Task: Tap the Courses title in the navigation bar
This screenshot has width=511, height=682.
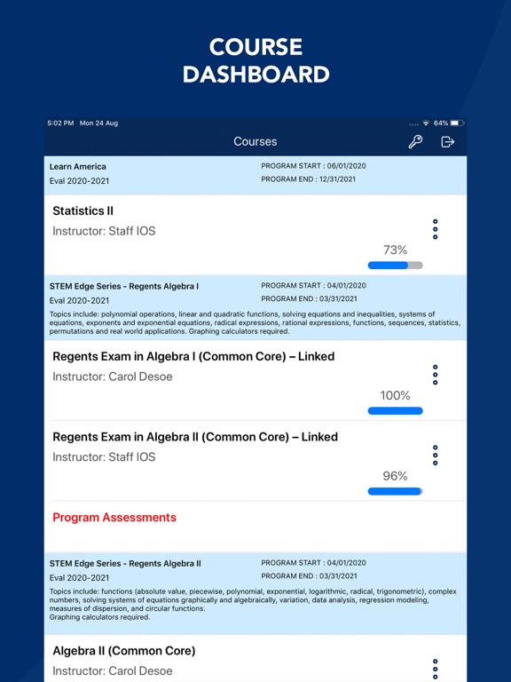Action: pyautogui.click(x=255, y=142)
